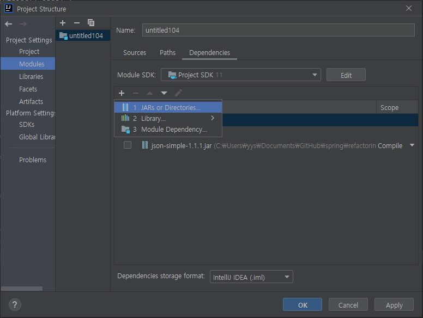Screen dimensions: 423x318
Task: Expand the Library submenu arrow
Action: 213,118
